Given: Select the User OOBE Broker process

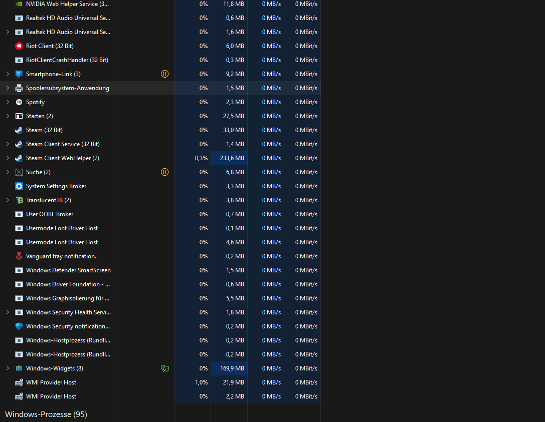Looking at the screenshot, I should click(x=50, y=214).
